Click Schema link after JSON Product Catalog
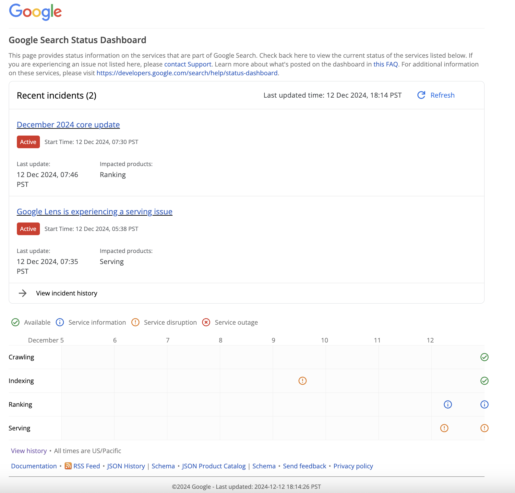 (264, 466)
